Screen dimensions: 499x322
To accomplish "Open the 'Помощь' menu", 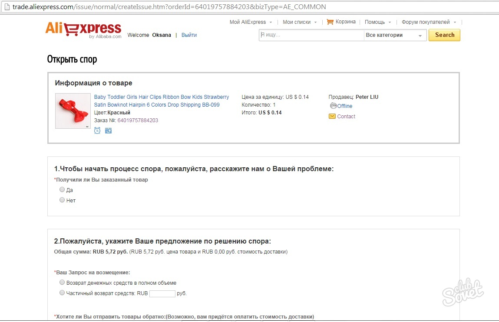I will click(377, 22).
